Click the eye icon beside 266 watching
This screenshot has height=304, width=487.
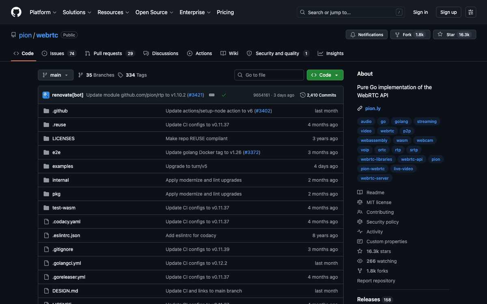click(x=360, y=261)
